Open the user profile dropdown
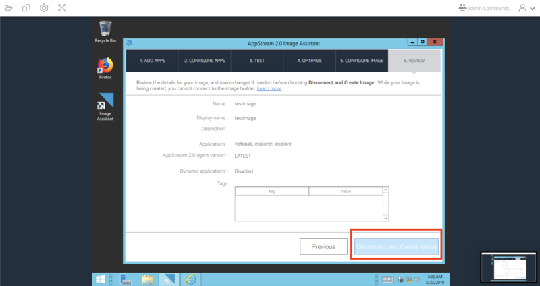The image size is (540, 286). point(526,8)
